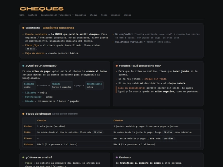Viewport: 223px width, 167px height.
Task: Click the bold 'transfiere el derecho de cobro' phrase
Action: (140, 163)
